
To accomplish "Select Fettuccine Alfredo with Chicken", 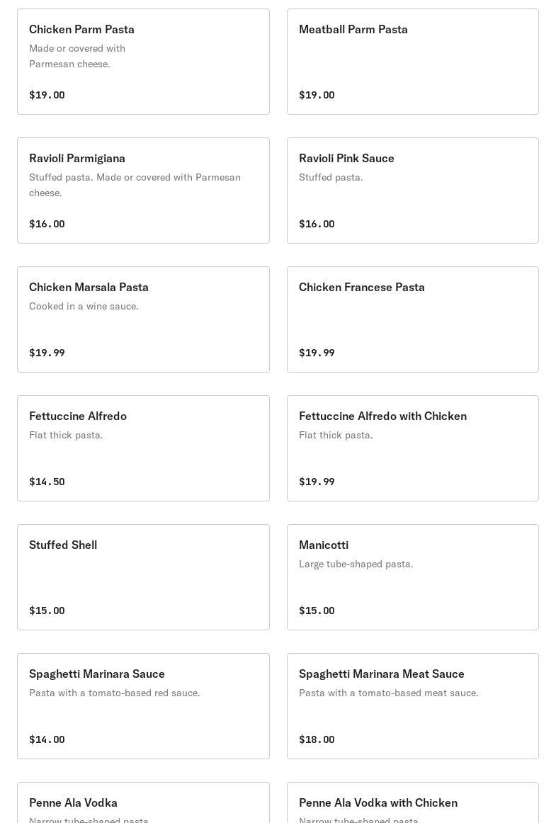I will pyautogui.click(x=413, y=448).
